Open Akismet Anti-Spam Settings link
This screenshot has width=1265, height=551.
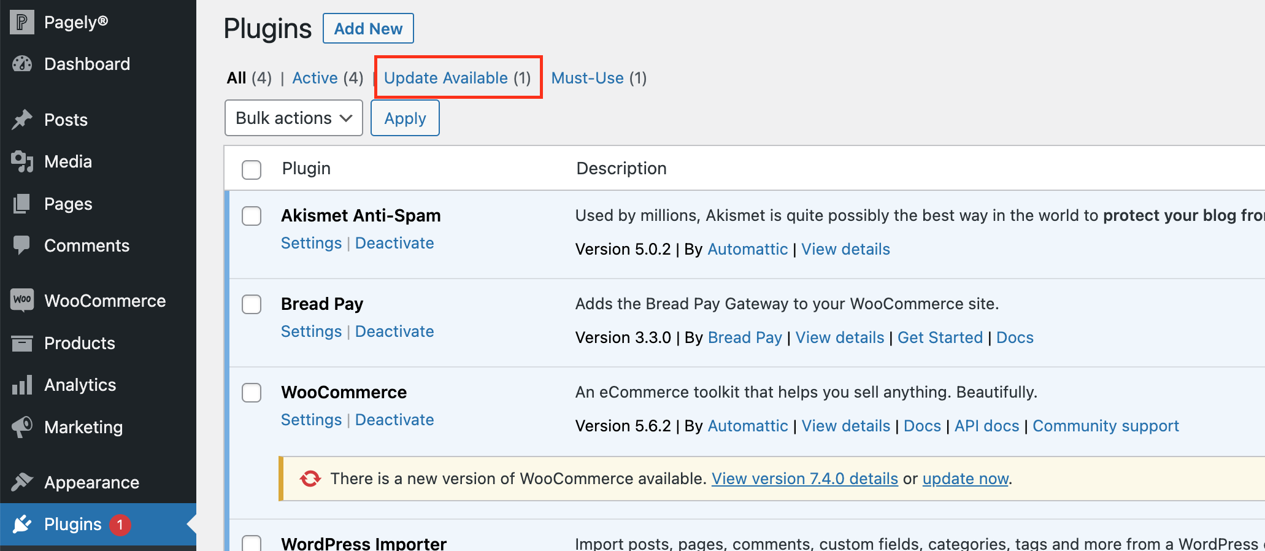coord(311,243)
